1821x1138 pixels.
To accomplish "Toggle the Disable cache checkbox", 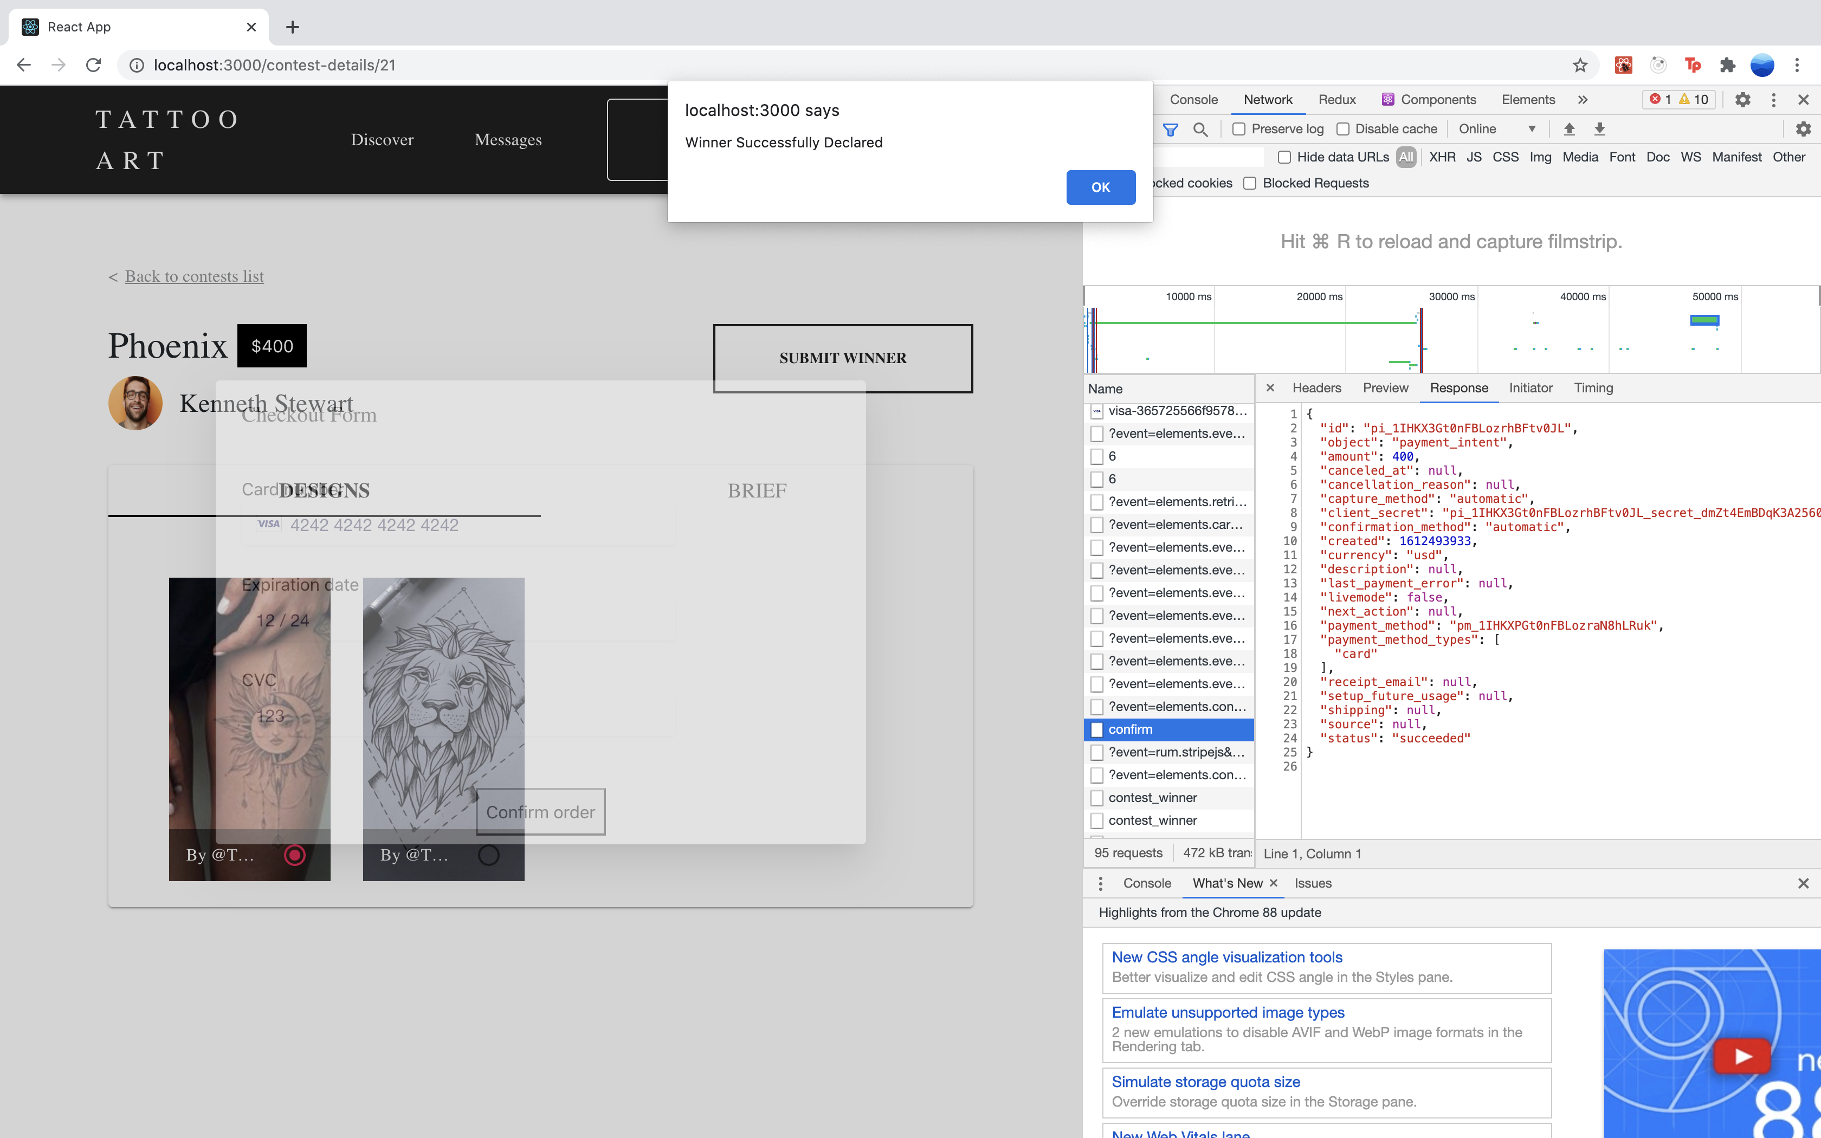I will tap(1342, 130).
